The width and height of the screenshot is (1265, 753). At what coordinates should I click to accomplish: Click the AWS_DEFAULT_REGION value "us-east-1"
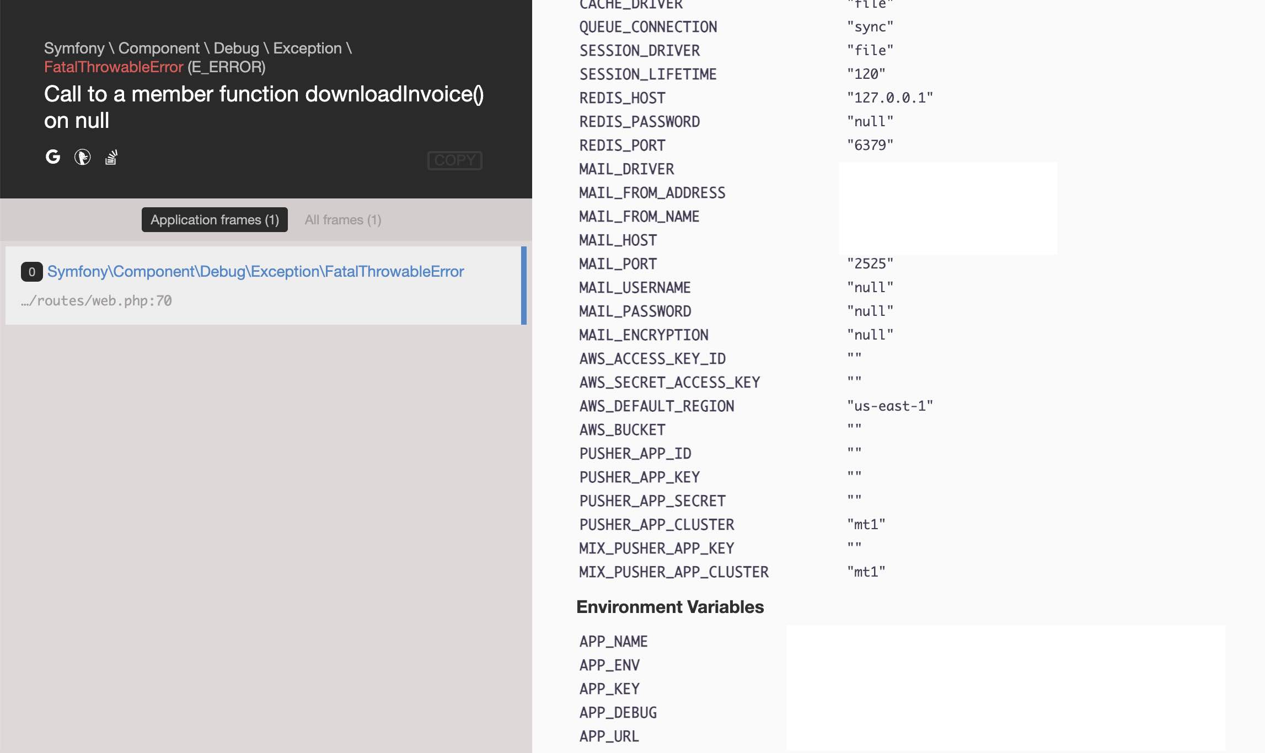point(889,406)
